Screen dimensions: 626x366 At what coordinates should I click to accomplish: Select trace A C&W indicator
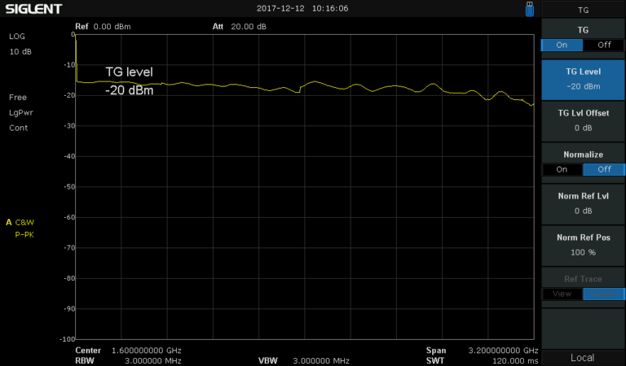(20, 222)
